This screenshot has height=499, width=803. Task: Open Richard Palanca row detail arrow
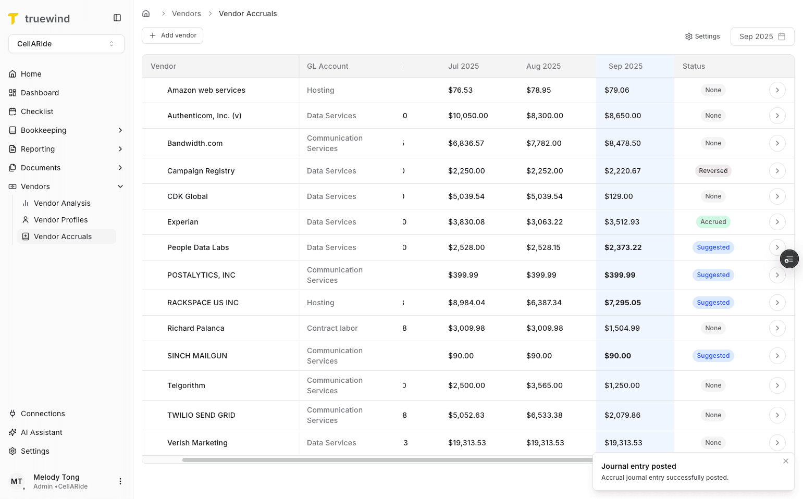click(777, 328)
